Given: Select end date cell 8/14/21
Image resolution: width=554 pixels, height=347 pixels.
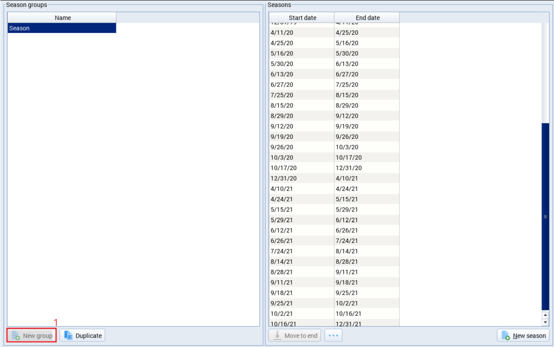Looking at the screenshot, I should pos(367,251).
